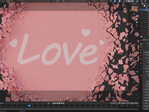
Task: Click the green Y axis gizmo ball
Action: pos(137,10)
